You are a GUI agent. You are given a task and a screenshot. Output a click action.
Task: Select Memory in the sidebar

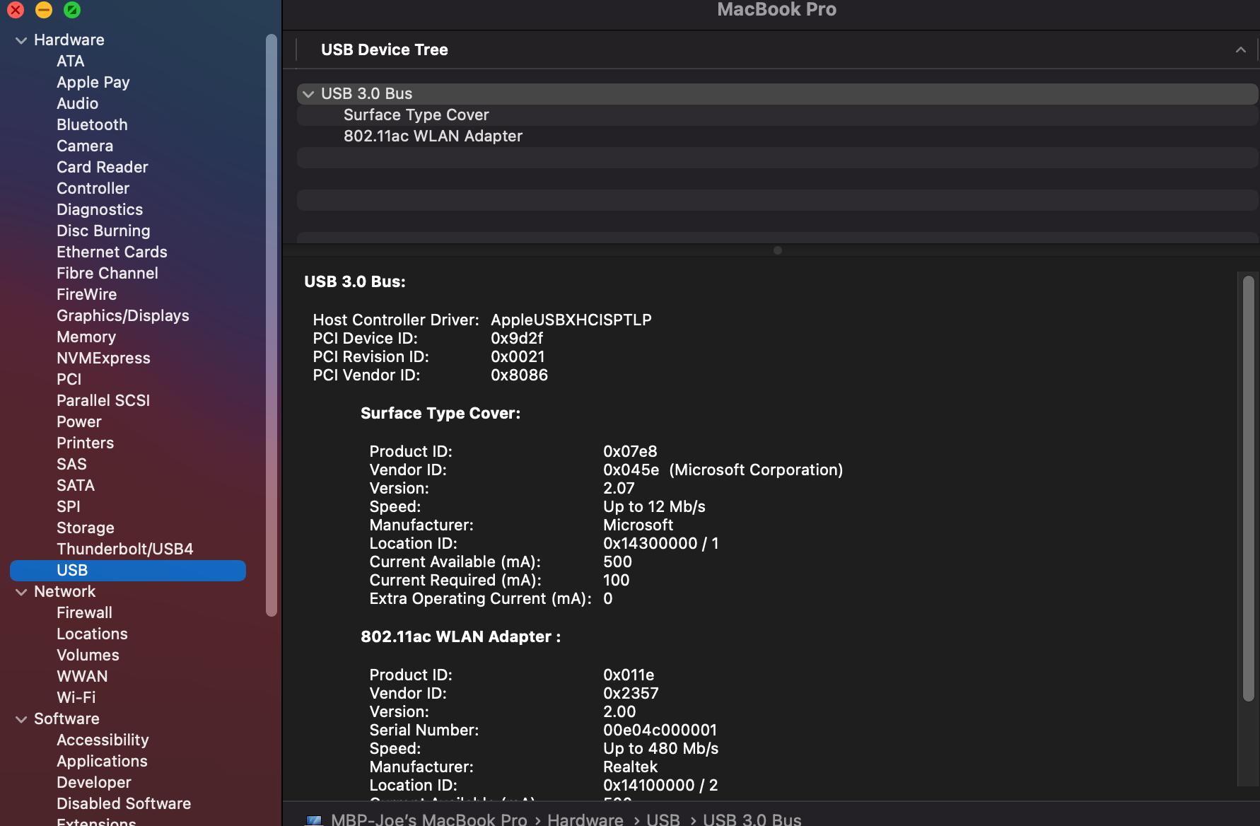click(86, 337)
